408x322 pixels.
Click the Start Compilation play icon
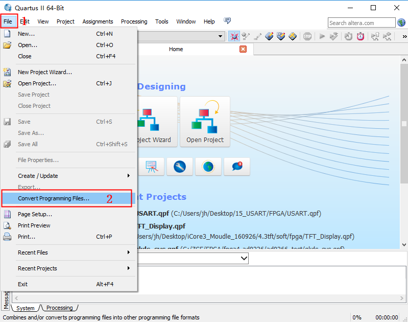tap(322, 36)
